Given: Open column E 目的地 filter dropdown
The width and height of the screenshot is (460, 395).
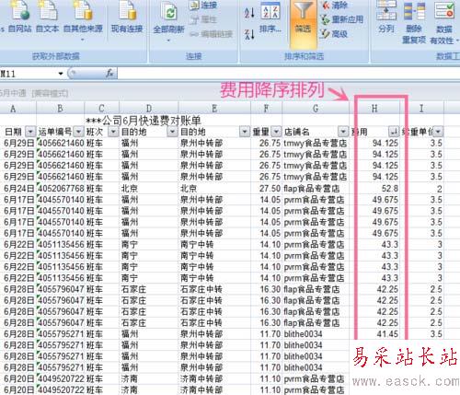Looking at the screenshot, I should click(x=245, y=132).
